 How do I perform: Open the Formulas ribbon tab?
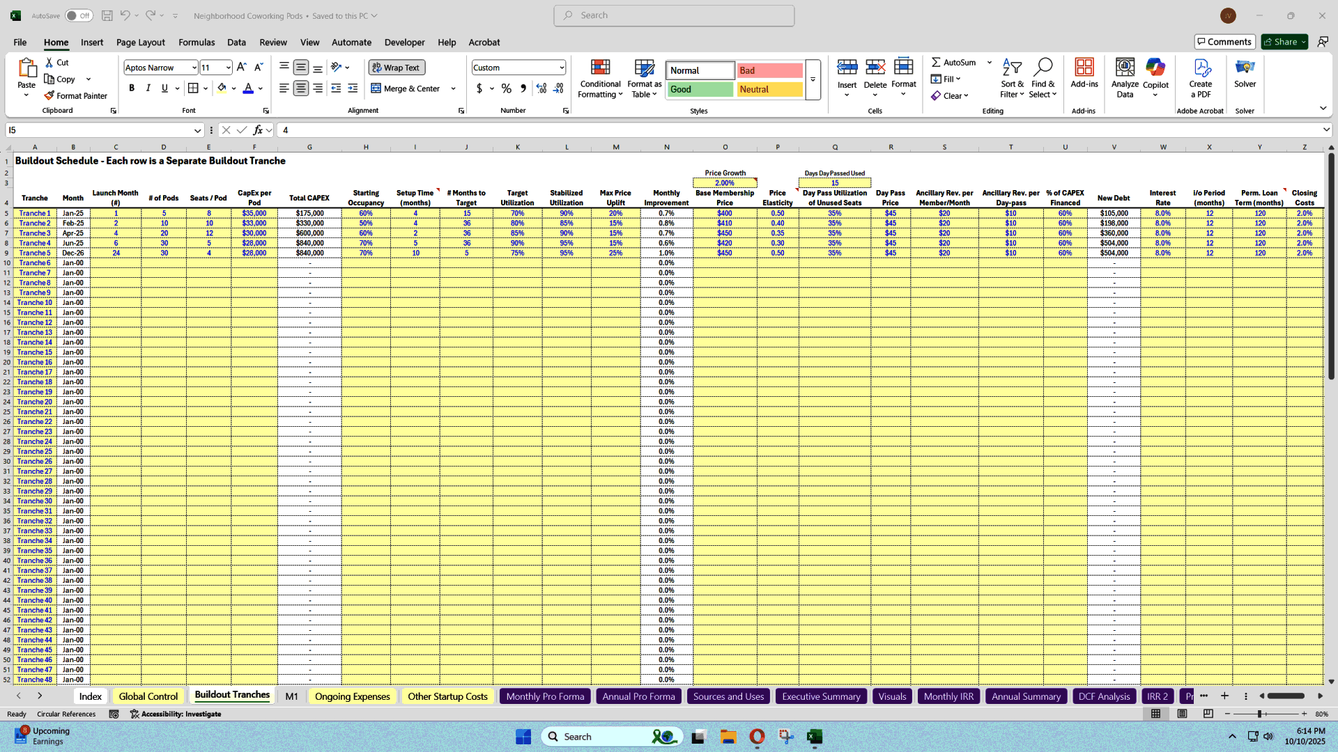[197, 42]
